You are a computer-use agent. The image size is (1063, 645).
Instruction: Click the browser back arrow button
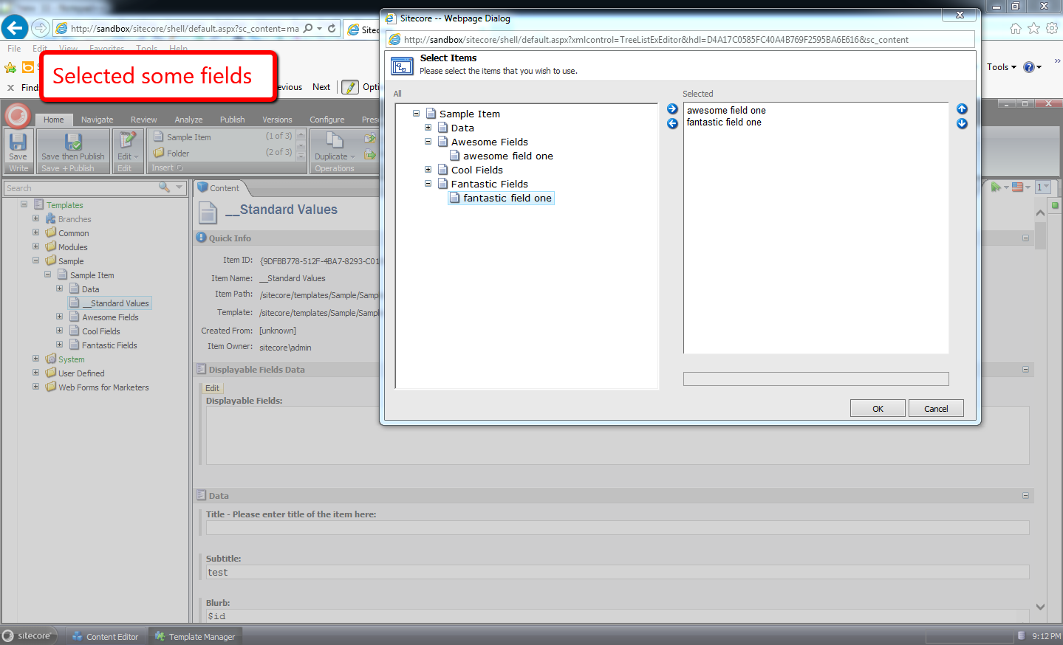click(15, 28)
